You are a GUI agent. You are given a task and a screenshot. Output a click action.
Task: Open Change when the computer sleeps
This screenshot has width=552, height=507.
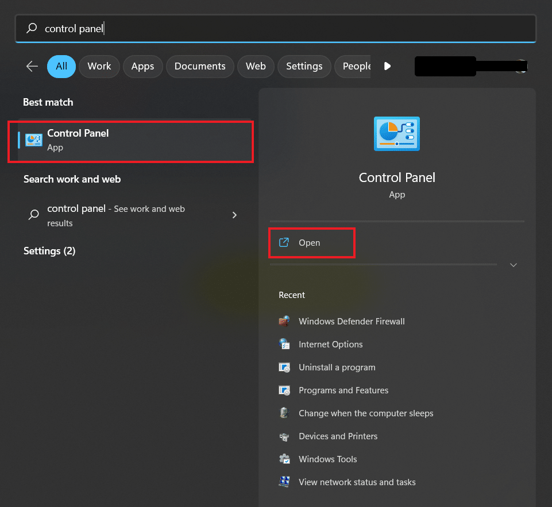[366, 413]
